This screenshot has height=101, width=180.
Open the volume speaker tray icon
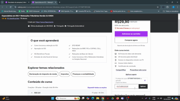tap(161, 98)
